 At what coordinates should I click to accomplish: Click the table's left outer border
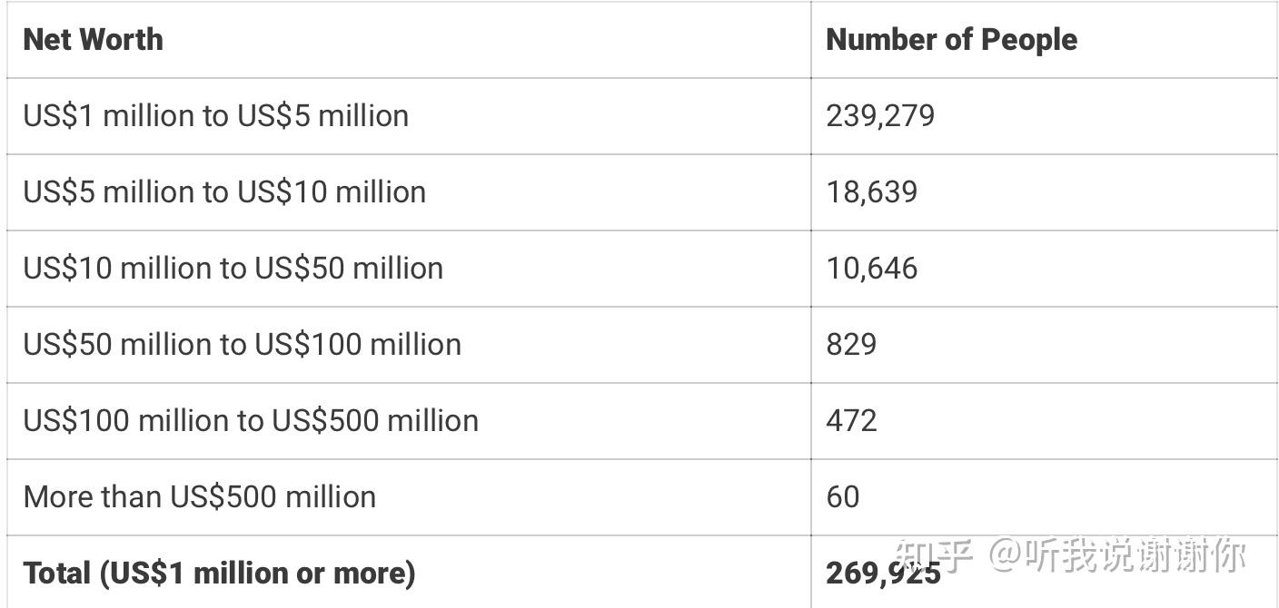click(7, 307)
